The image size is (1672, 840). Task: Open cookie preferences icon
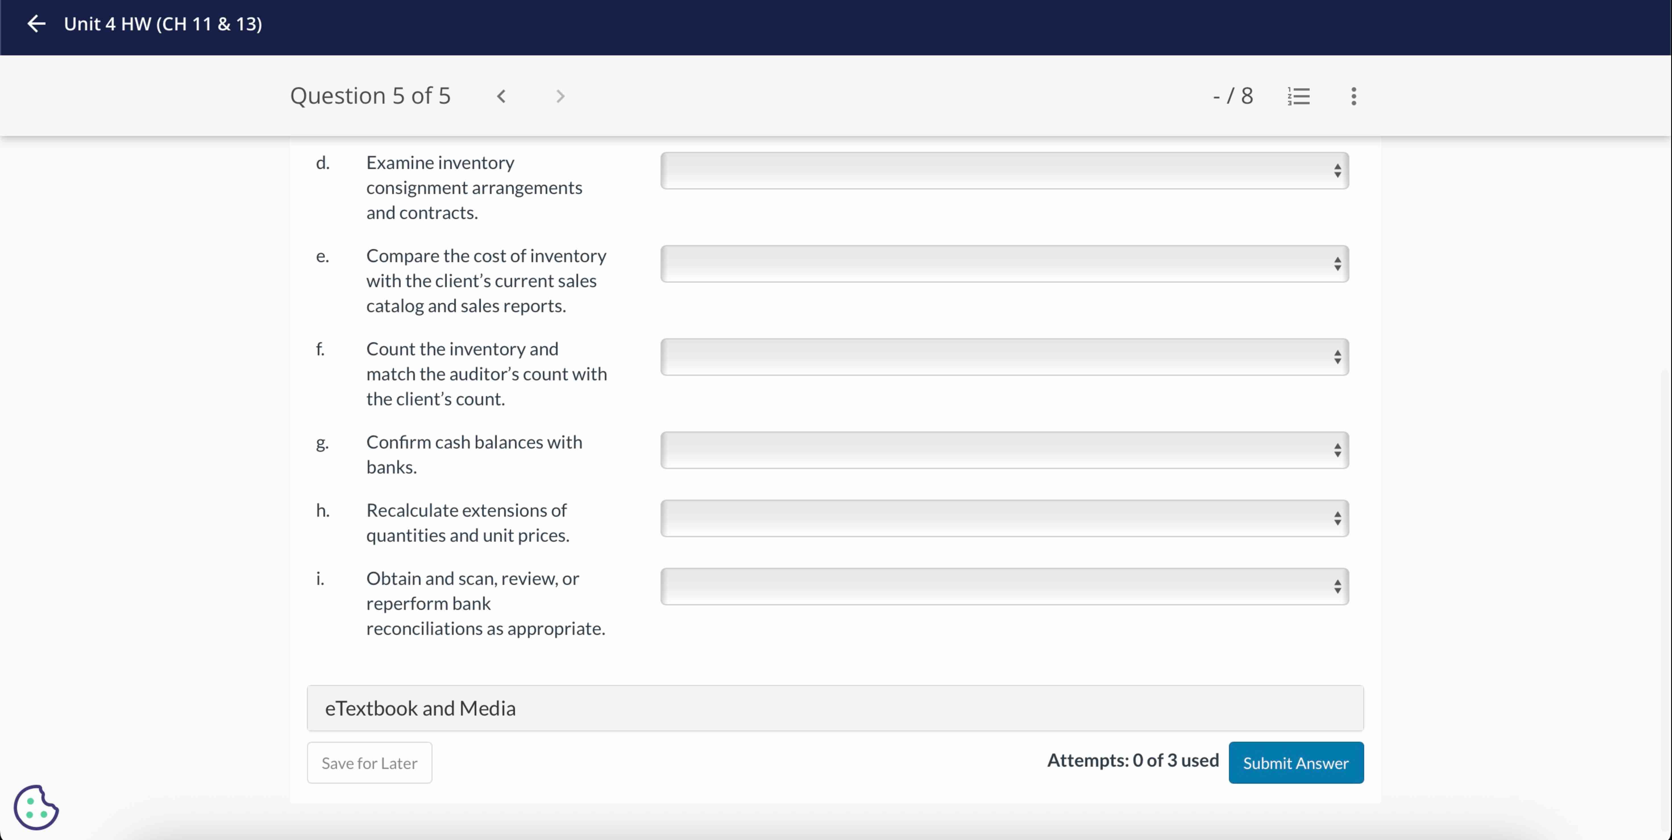coord(36,807)
